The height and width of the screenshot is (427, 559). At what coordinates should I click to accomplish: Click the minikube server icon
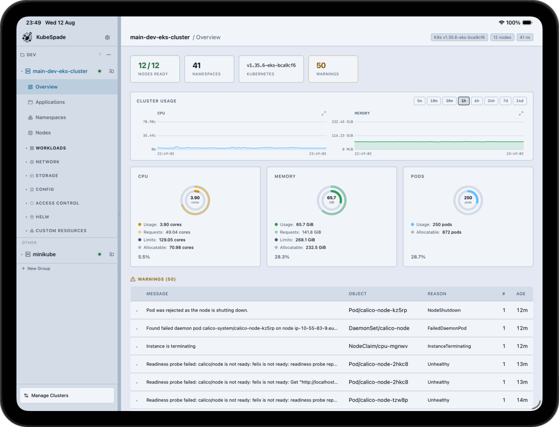28,254
